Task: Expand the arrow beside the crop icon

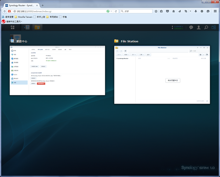Action: pyautogui.click(x=190, y=11)
